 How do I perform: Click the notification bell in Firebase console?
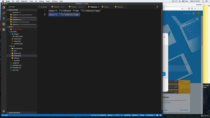[x=194, y=13]
